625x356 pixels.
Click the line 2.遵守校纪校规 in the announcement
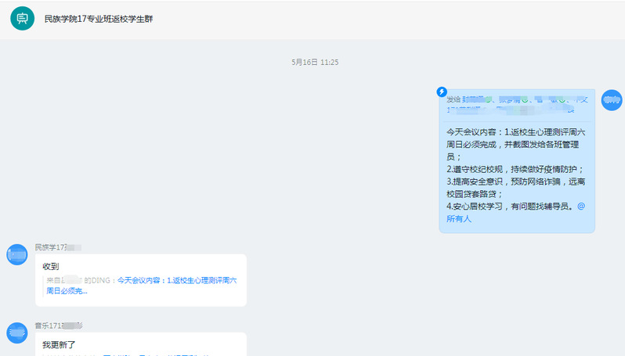[x=515, y=169]
